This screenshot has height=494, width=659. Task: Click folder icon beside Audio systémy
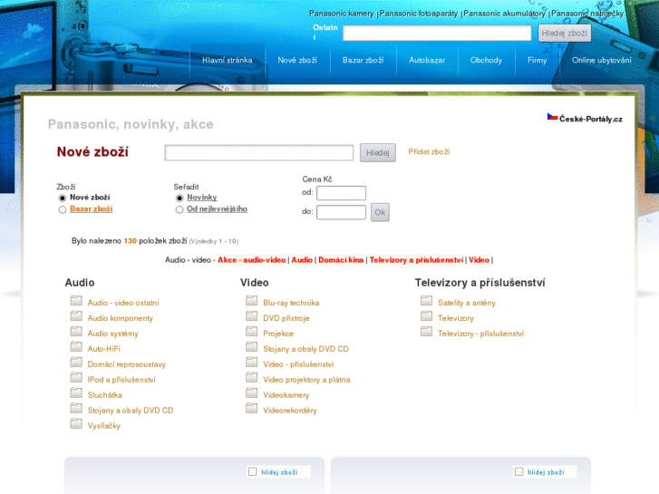click(76, 331)
